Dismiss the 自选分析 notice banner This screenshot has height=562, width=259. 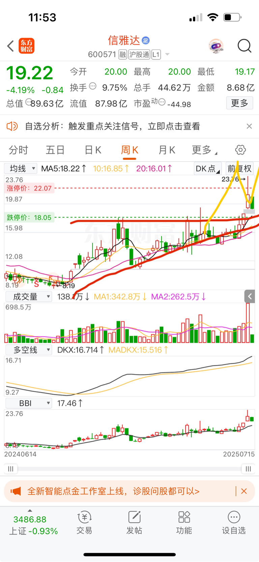(249, 126)
